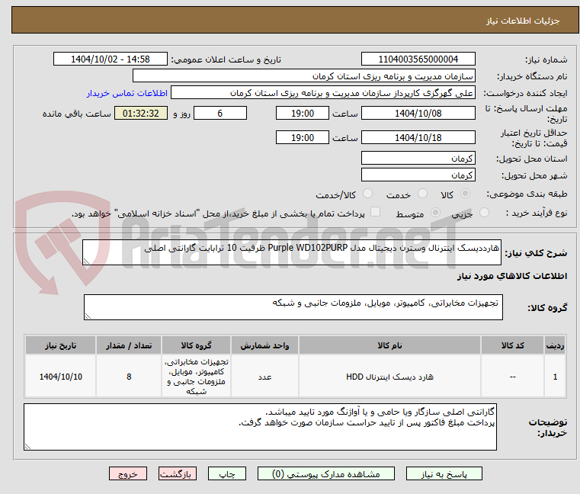Click the چاپ print button
Screen dimensions: 580x494
227,473
